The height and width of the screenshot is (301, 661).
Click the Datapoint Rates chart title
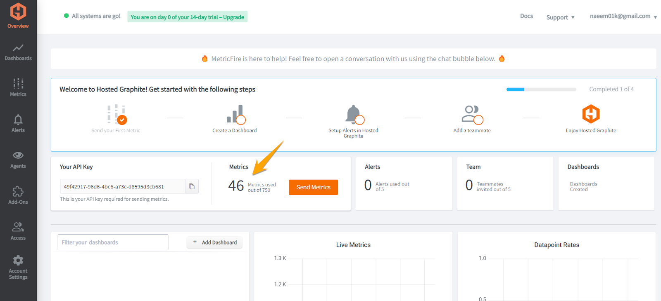tap(556, 245)
